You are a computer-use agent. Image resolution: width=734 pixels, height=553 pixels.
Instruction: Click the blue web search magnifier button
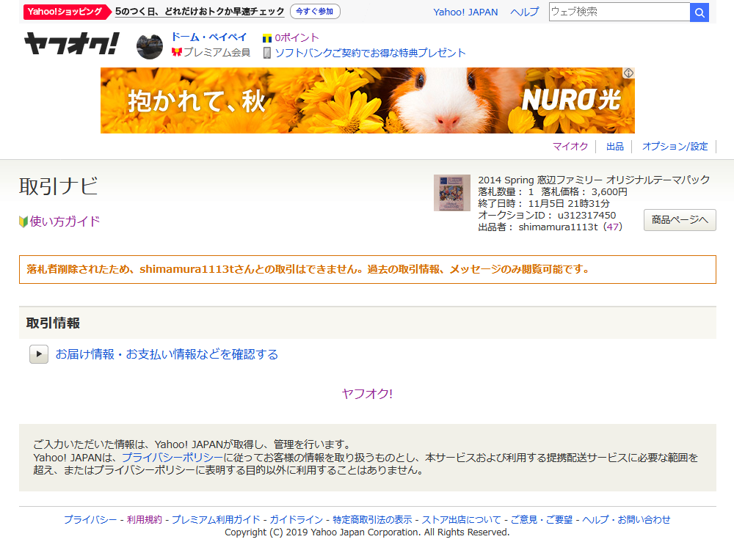700,12
